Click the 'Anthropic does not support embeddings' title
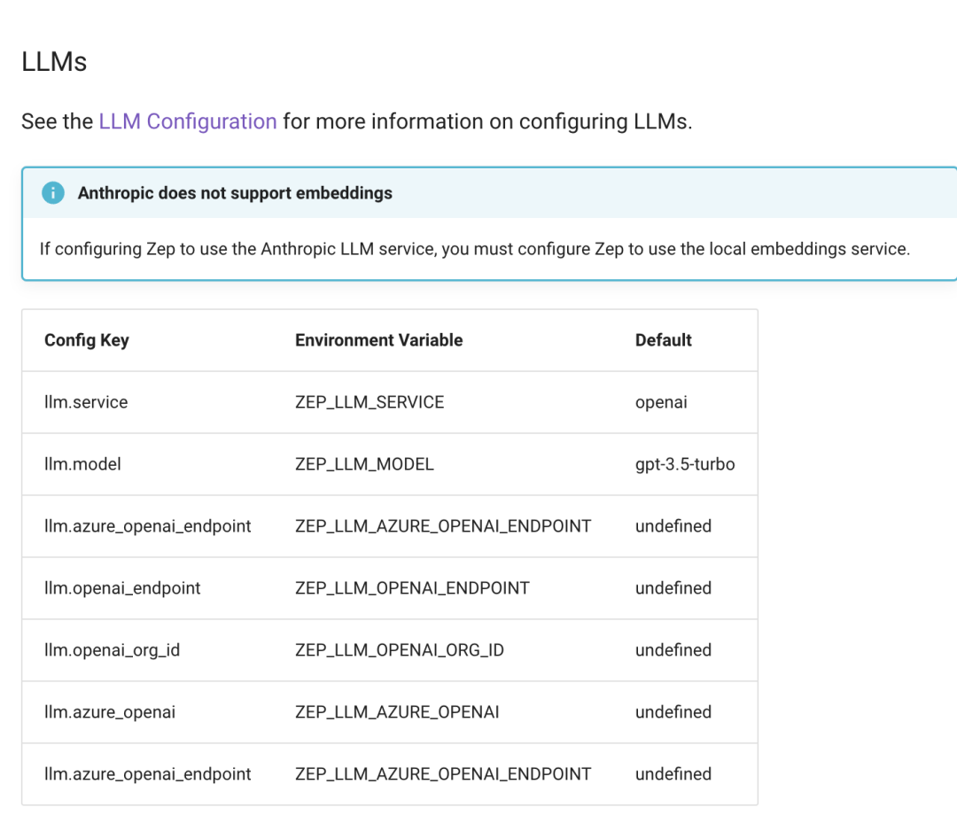Screen dimensions: 957x831 [x=235, y=193]
